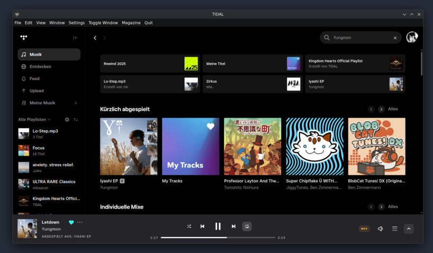
Task: Open the play queue list icon
Action: 394,229
